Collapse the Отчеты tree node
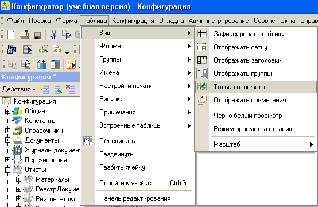Screen dimensions: 318x207 click(x=7, y=170)
